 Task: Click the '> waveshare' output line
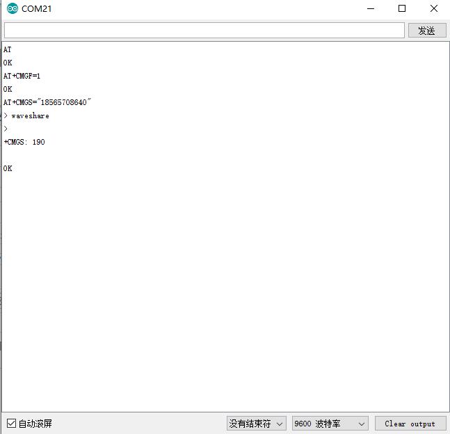pos(26,115)
